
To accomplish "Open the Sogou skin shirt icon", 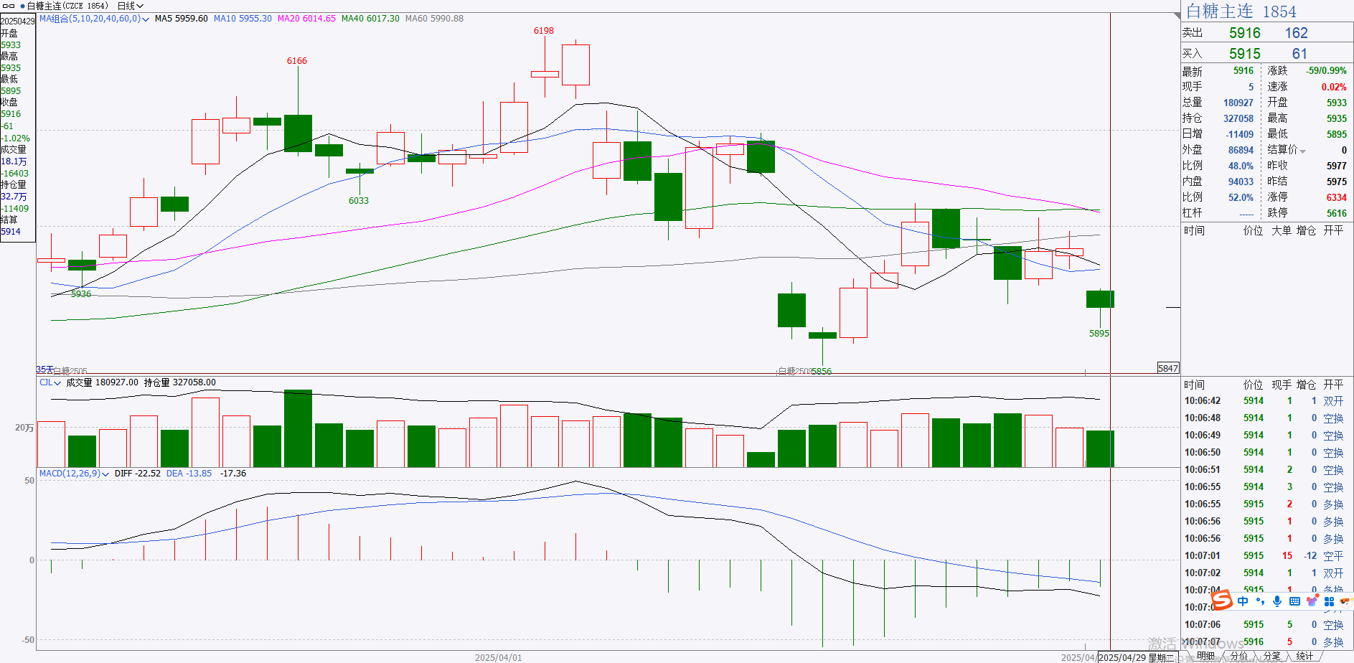I will tap(1312, 601).
